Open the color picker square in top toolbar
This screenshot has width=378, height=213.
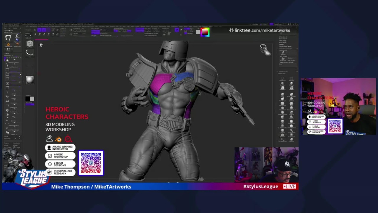pyautogui.click(x=205, y=32)
